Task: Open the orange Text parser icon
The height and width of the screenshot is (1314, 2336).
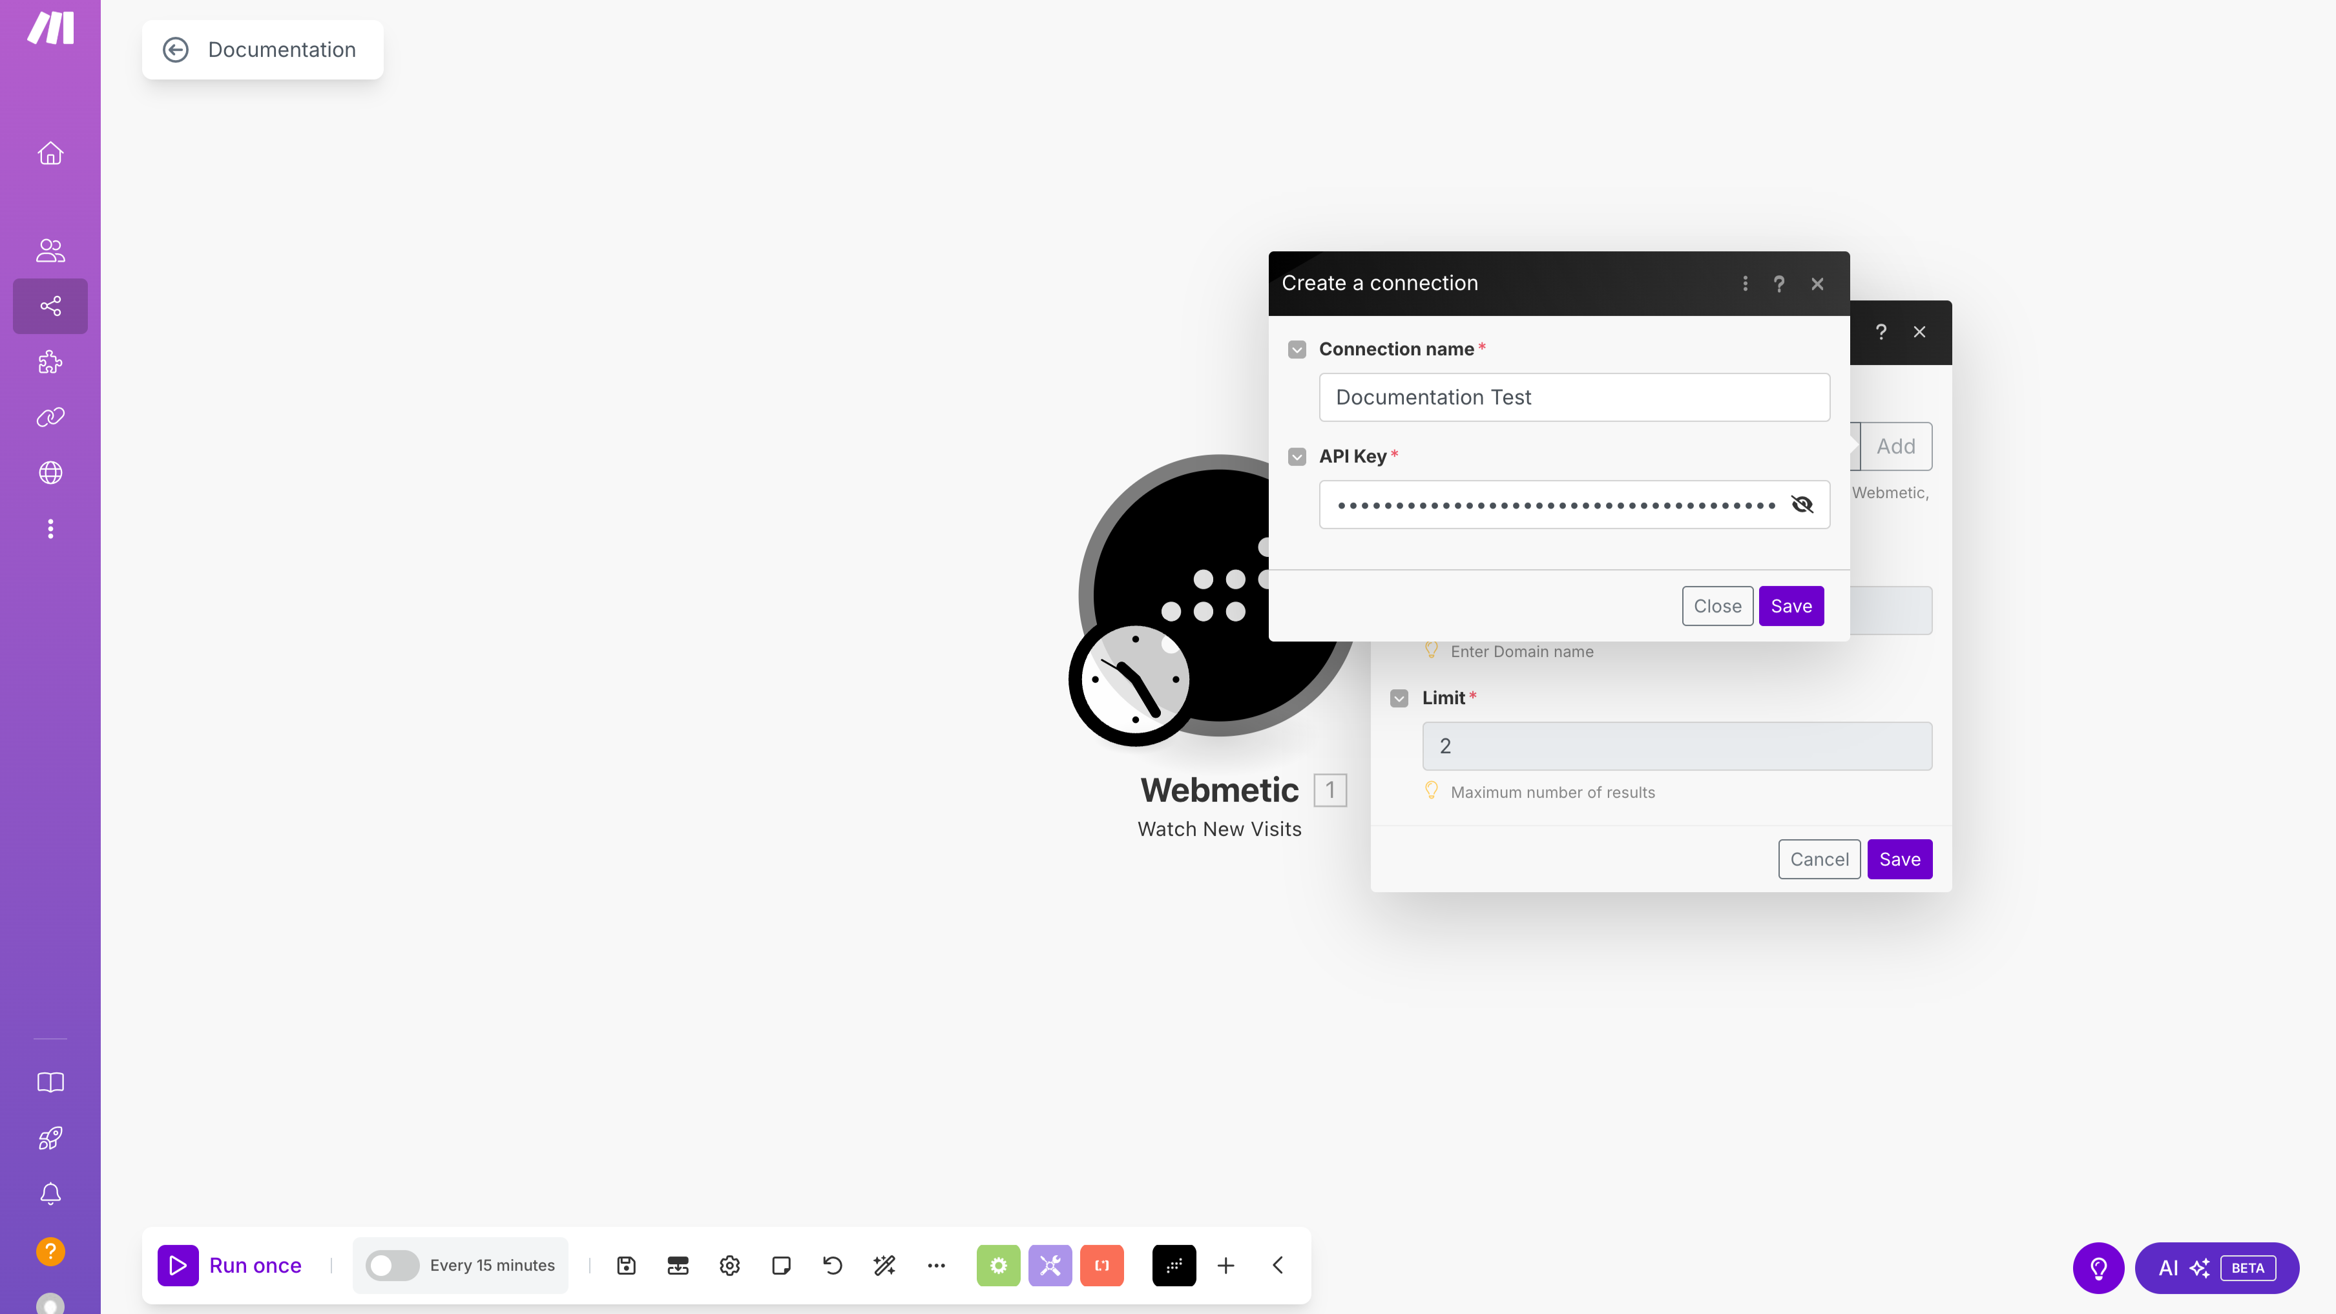Action: [x=1102, y=1265]
